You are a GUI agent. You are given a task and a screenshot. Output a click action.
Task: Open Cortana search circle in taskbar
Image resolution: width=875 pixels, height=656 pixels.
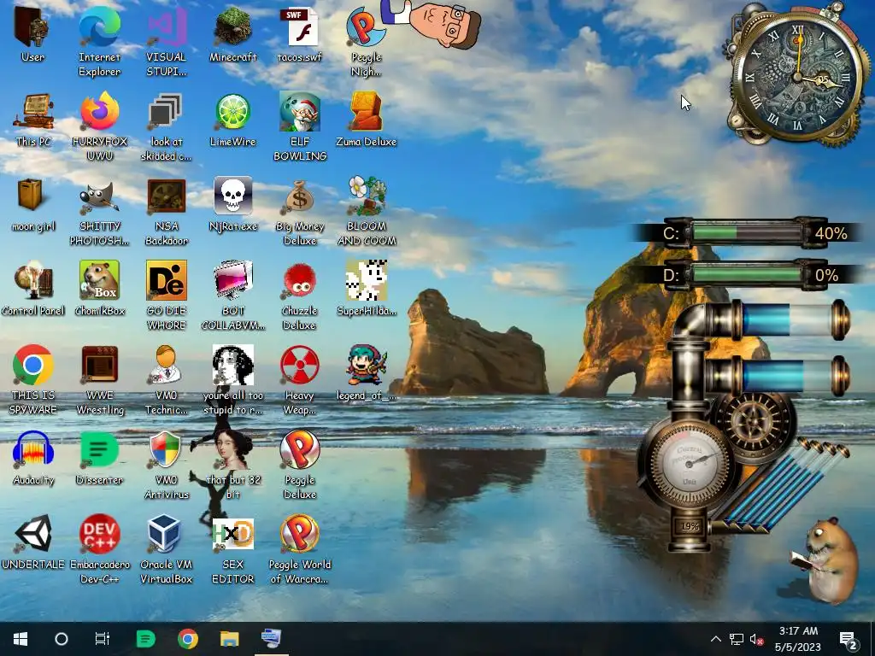point(62,639)
